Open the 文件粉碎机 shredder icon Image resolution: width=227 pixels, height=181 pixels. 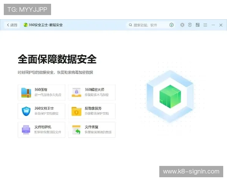click(x=26, y=130)
